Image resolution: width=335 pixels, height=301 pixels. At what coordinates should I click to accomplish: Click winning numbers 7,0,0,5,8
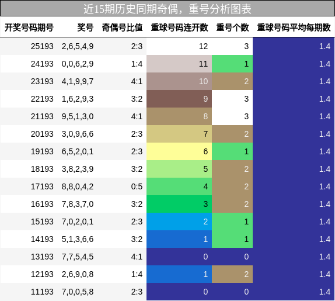pos(78,292)
